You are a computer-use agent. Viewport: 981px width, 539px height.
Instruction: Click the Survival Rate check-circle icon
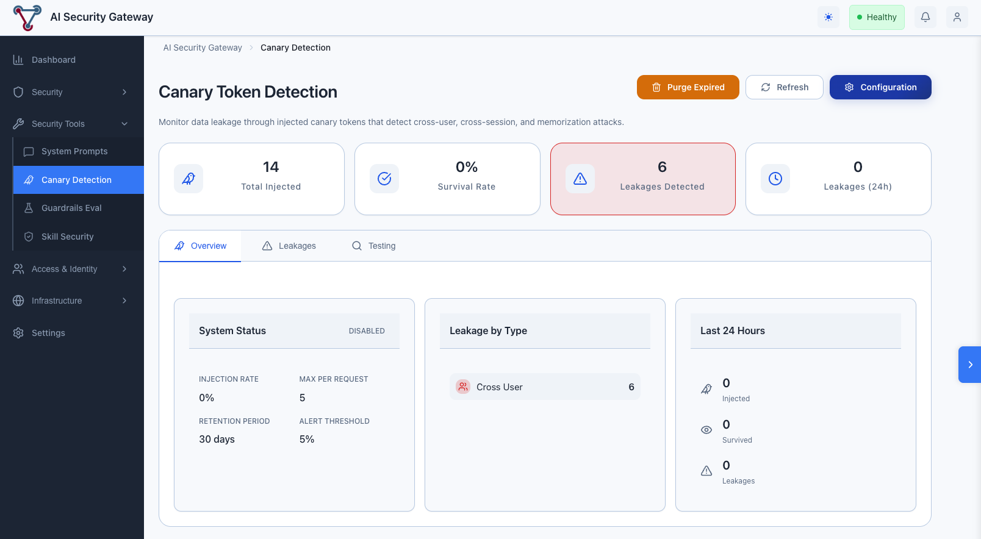384,179
